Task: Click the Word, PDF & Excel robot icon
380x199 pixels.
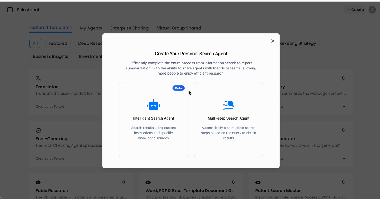Action: point(148,182)
